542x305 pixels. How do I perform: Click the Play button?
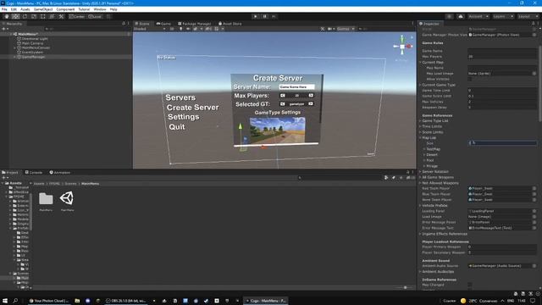[256, 16]
